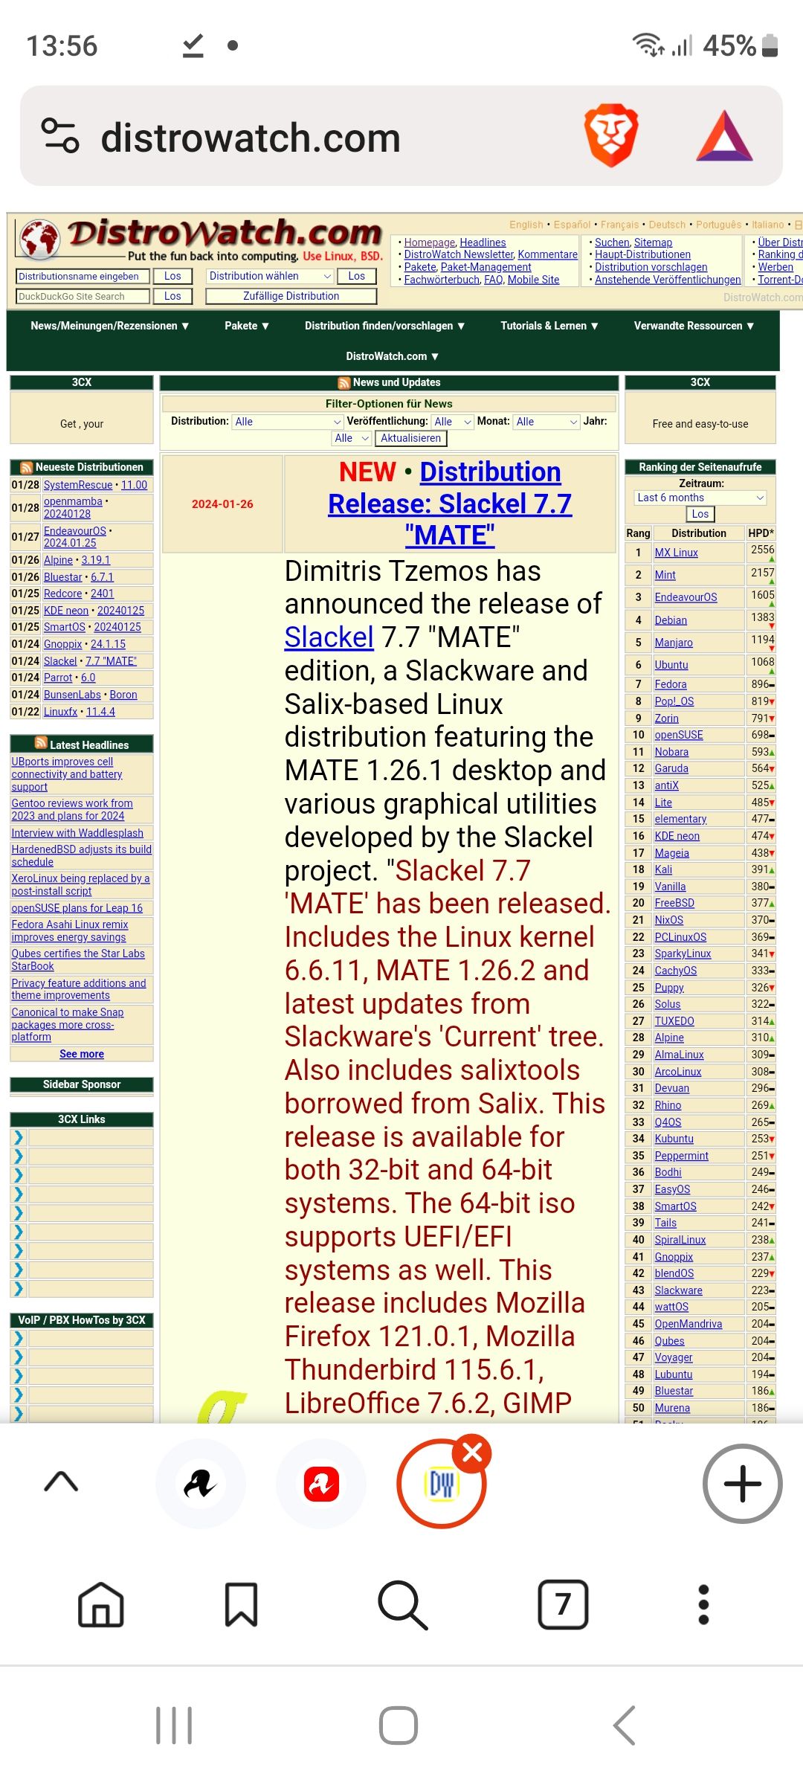
Task: Open the MX Linux ranking link
Action: pyautogui.click(x=676, y=553)
